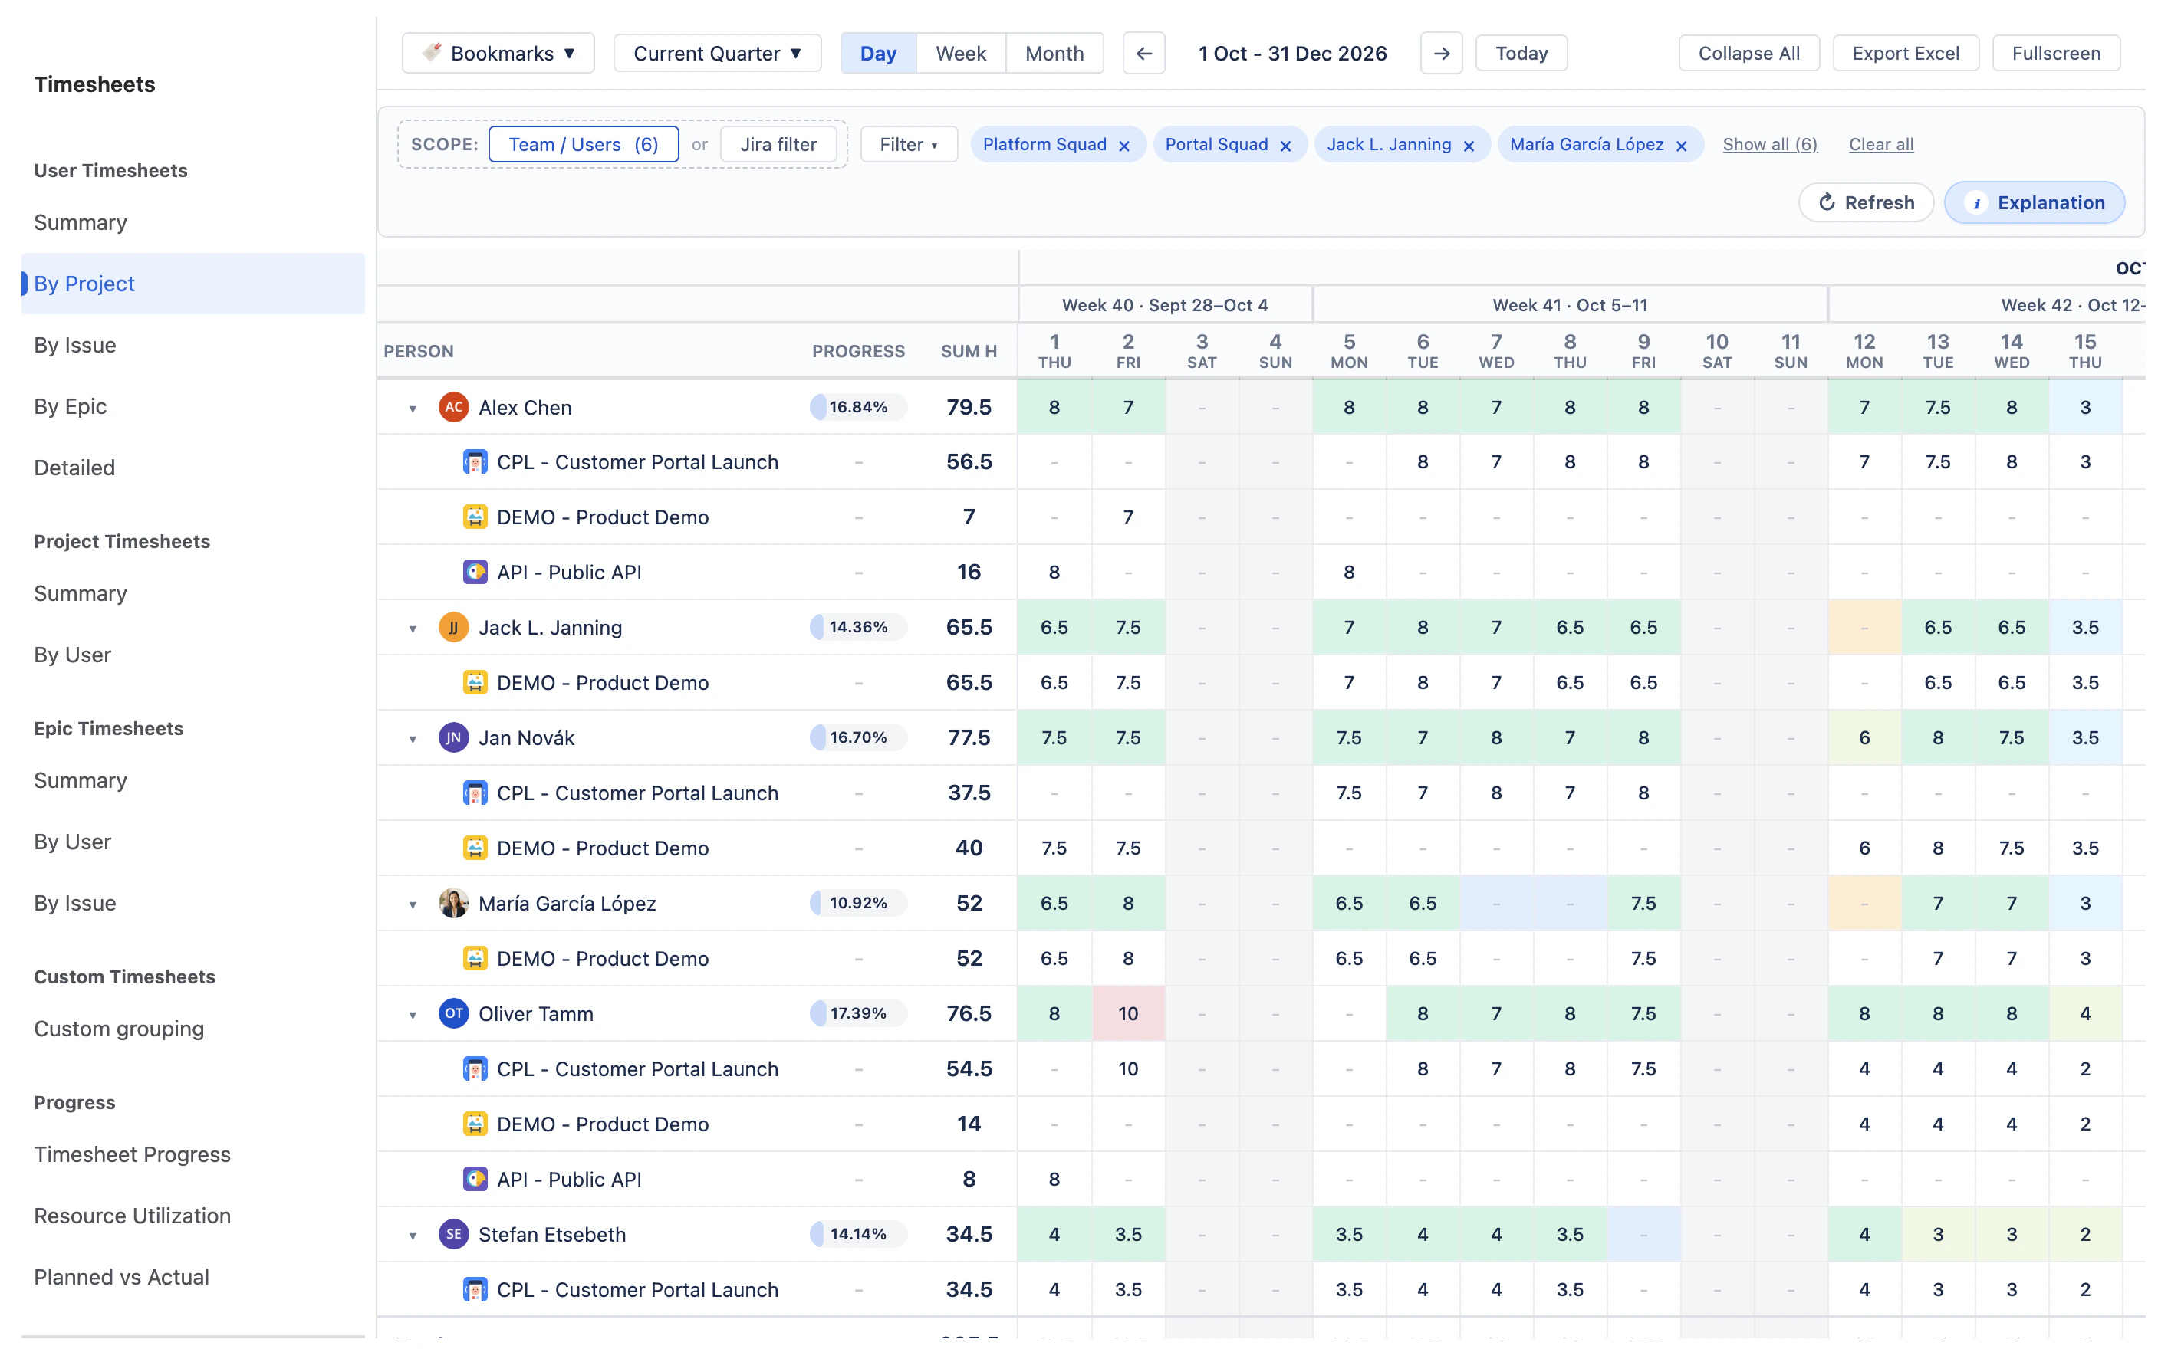
Task: Click Alex Chen's 16.84% progress bar
Action: (x=857, y=407)
